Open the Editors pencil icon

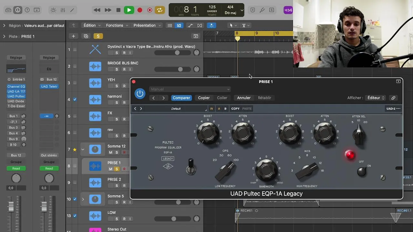72,10
